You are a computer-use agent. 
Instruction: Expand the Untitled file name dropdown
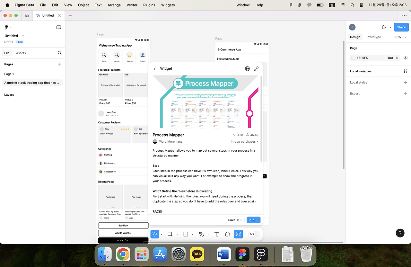tap(23, 36)
